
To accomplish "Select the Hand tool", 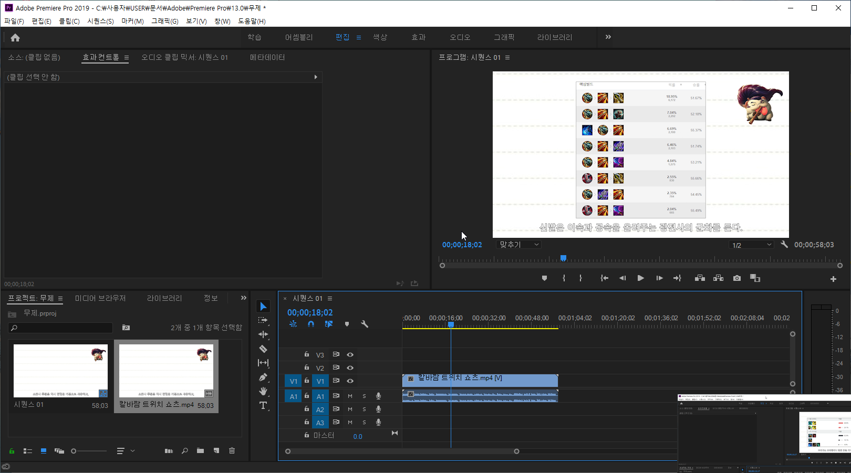I will click(x=263, y=391).
